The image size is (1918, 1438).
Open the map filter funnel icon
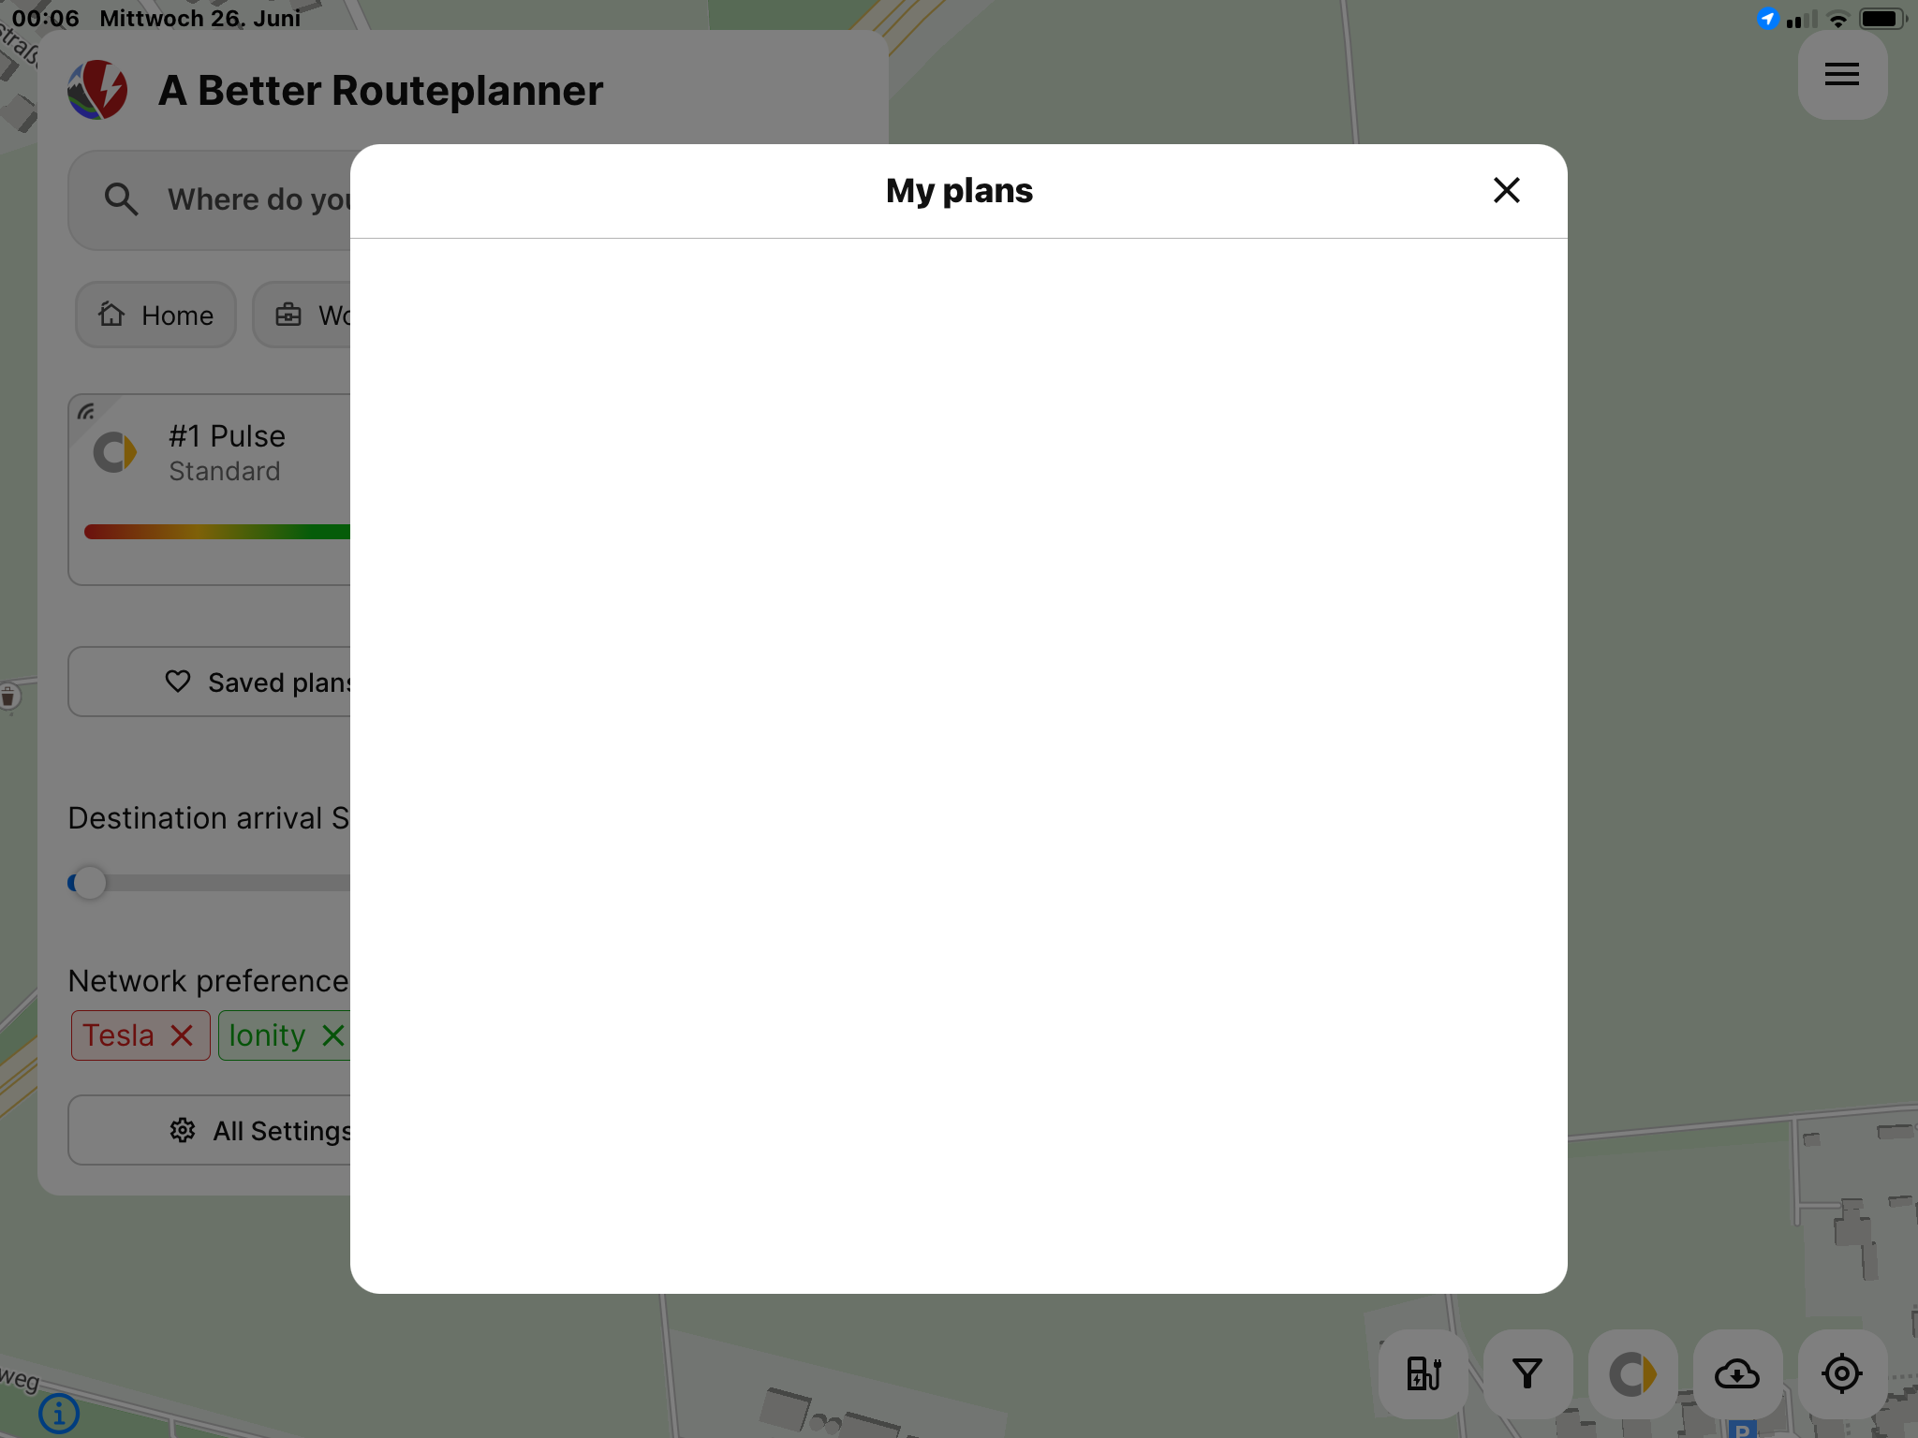coord(1527,1373)
